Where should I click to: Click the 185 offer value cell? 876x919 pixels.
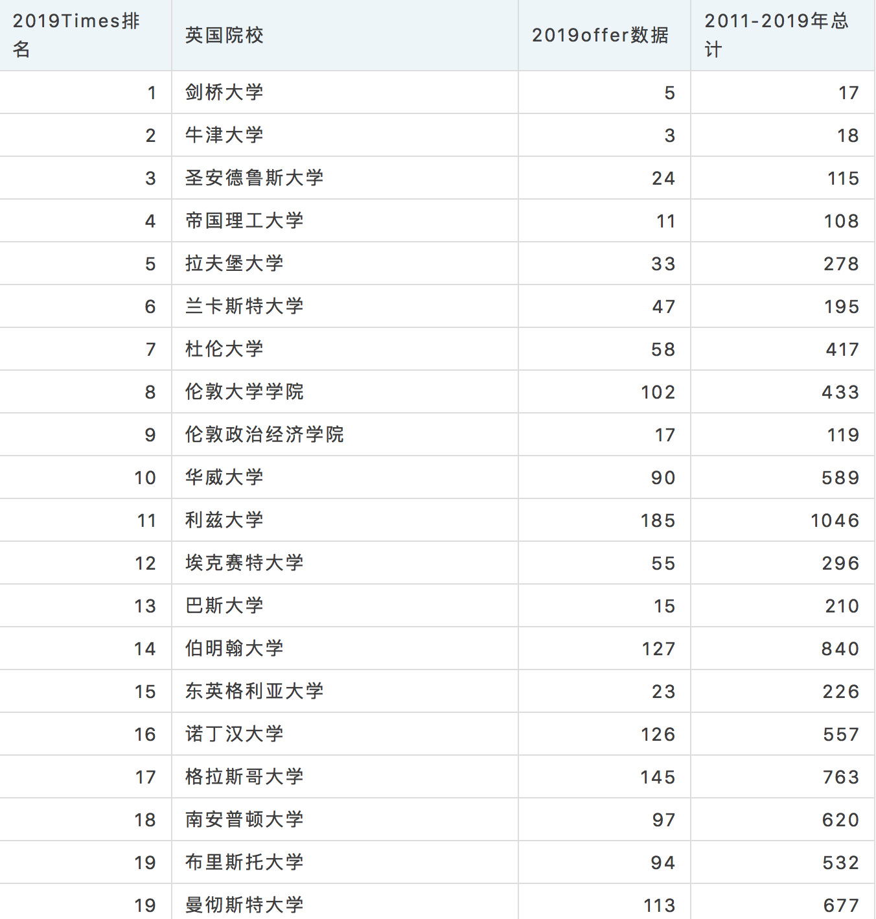(x=658, y=520)
